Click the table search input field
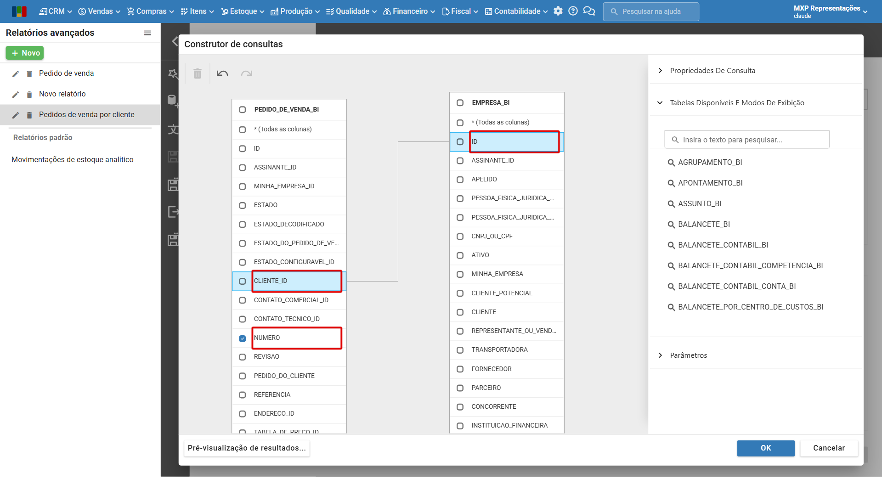Viewport: 882px width, 496px height. coord(747,140)
